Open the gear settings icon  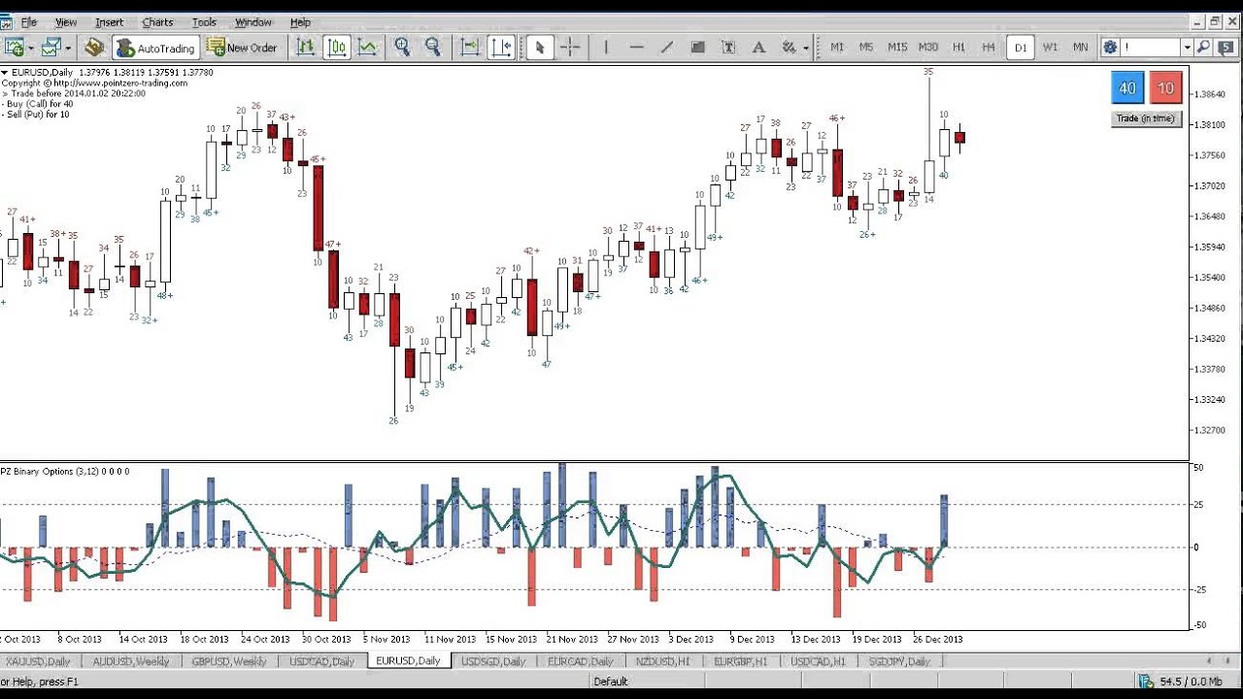coord(1111,47)
